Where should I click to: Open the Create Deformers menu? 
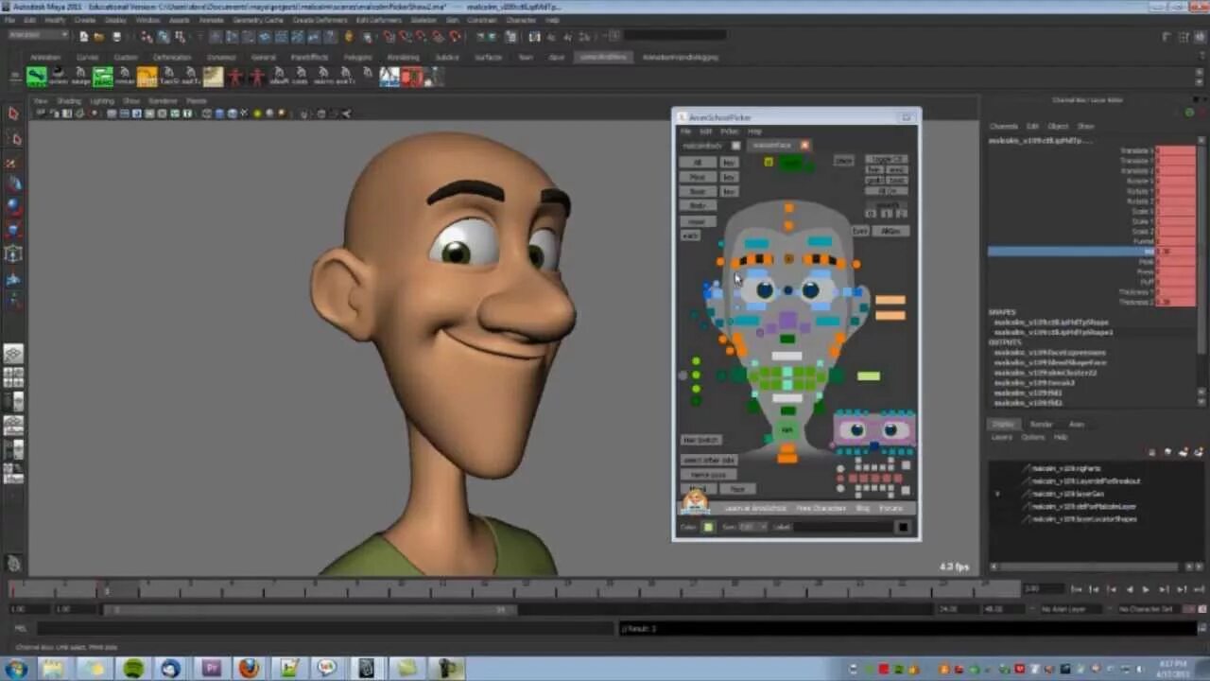[319, 20]
